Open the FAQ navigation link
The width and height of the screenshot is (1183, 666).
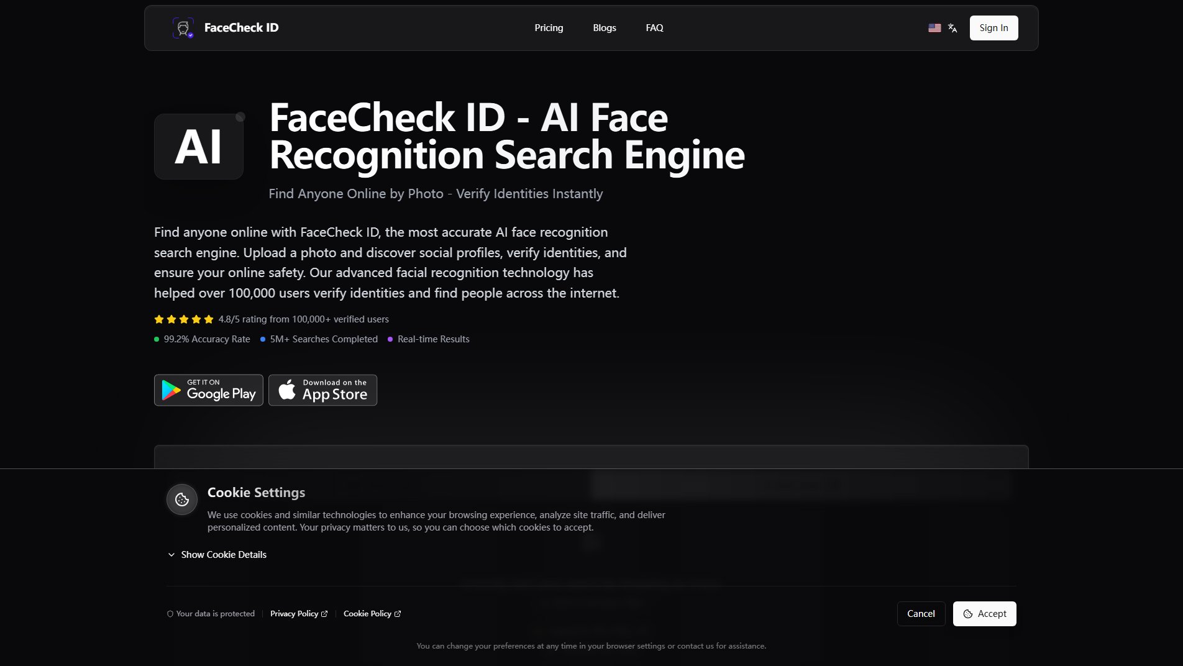(654, 28)
